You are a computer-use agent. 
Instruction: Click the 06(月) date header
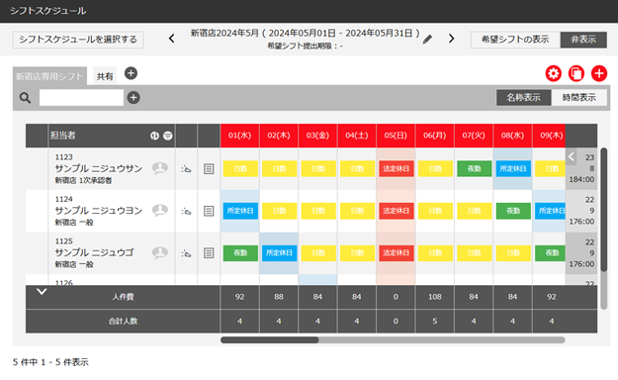pos(435,136)
